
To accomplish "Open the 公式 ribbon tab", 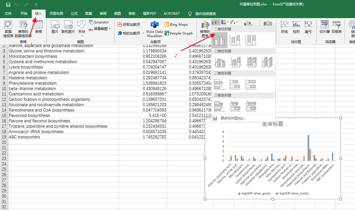I will click(x=74, y=14).
